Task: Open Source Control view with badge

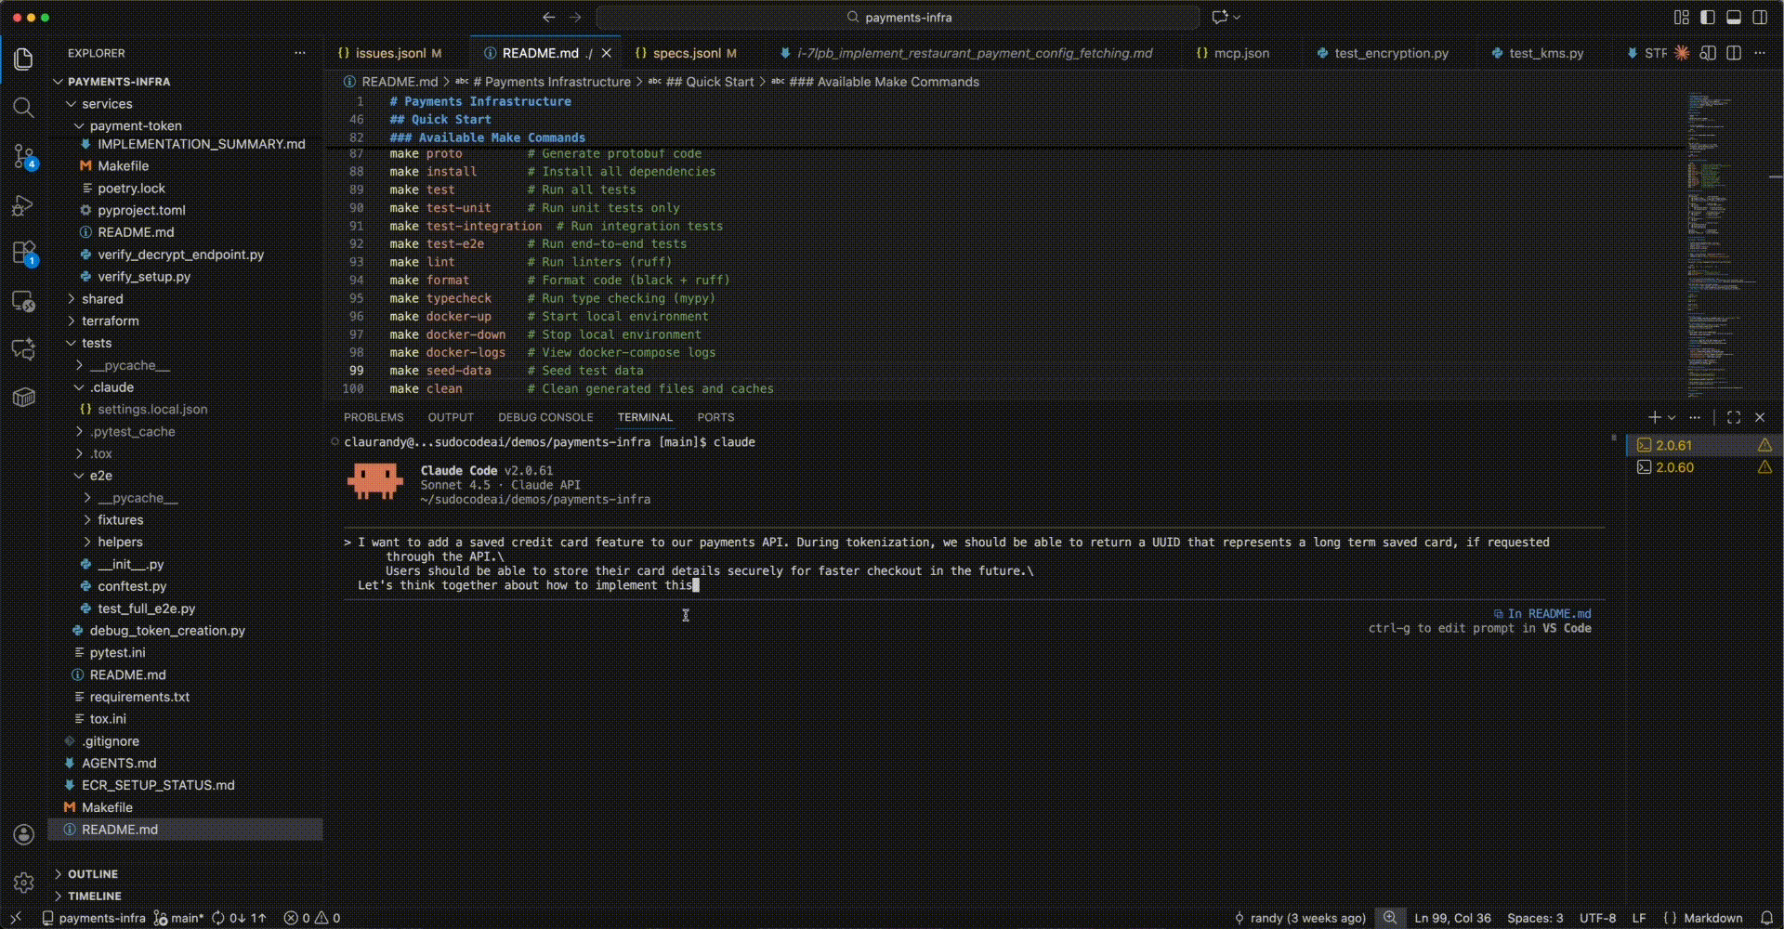Action: point(24,156)
